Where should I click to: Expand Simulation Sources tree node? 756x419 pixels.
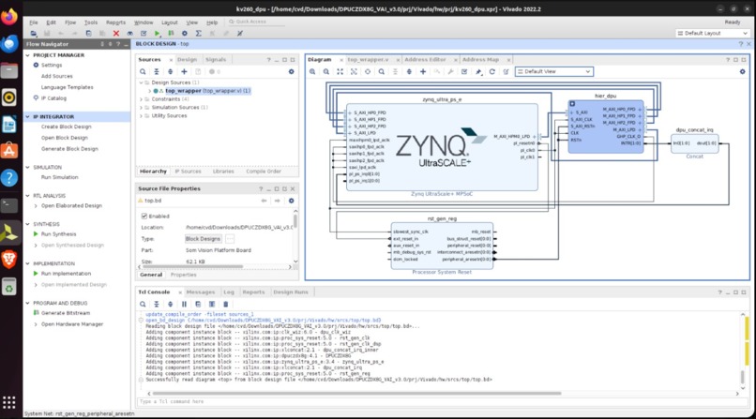tap(142, 108)
